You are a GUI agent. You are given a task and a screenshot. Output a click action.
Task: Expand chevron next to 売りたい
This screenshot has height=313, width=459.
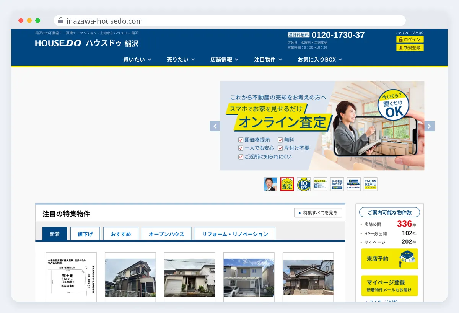tap(193, 59)
